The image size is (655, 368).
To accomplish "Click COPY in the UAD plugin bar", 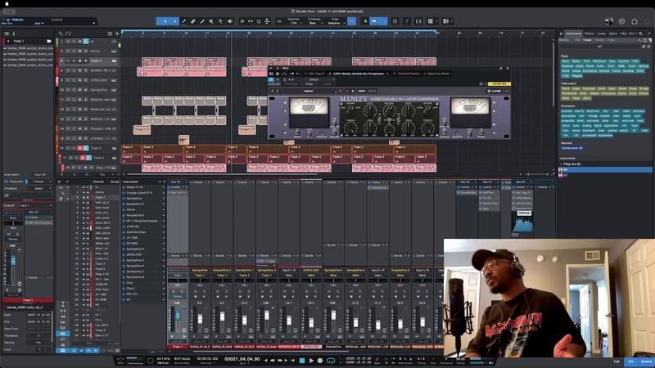I will 362,91.
